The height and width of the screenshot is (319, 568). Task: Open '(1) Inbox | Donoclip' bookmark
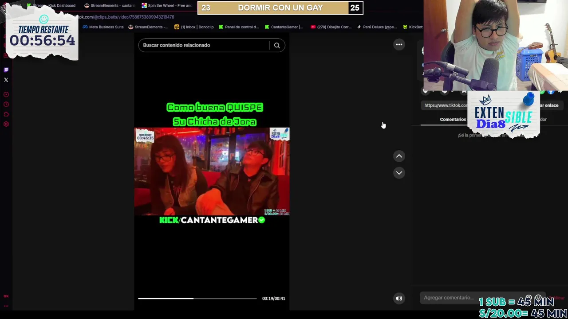[194, 27]
